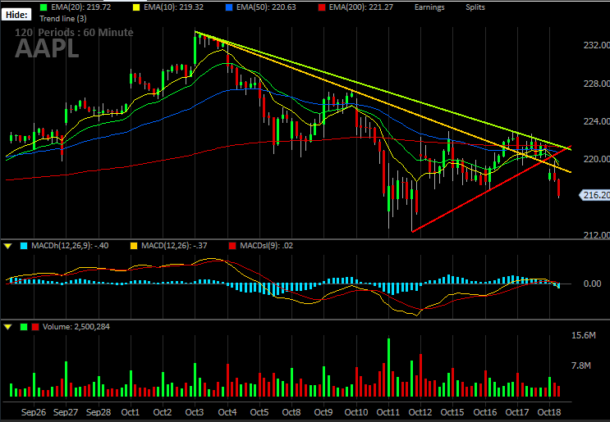Toggle the Splits overlay
This screenshot has height=422, width=610.
(x=475, y=7)
